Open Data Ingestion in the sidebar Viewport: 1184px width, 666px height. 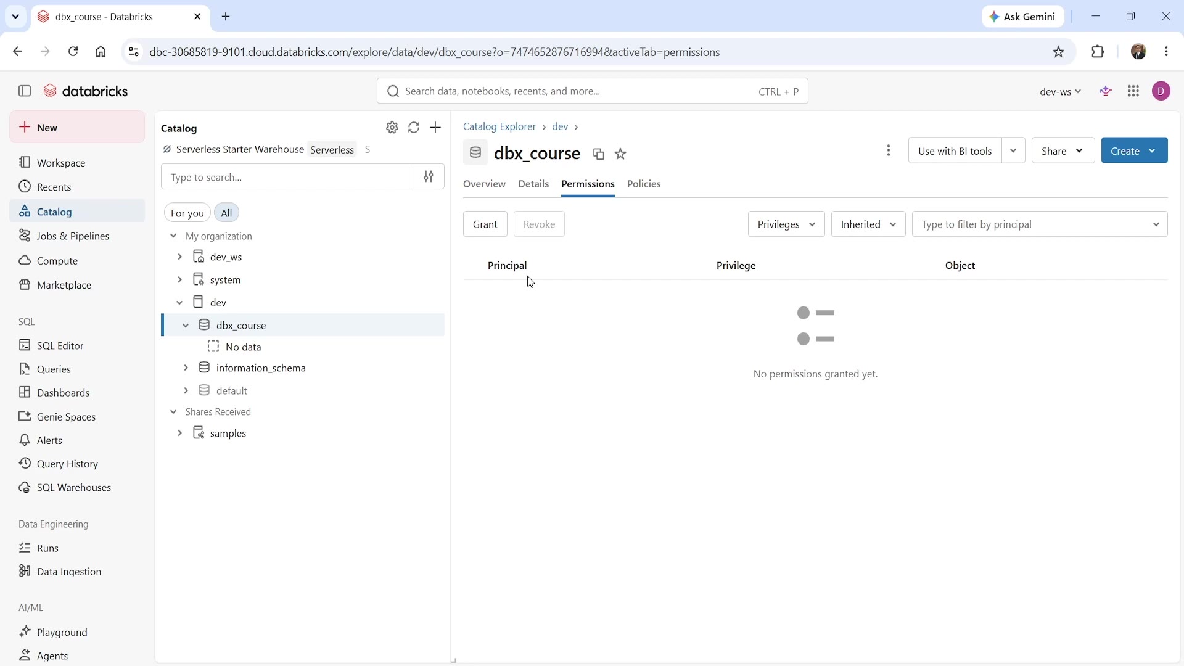(x=77, y=572)
